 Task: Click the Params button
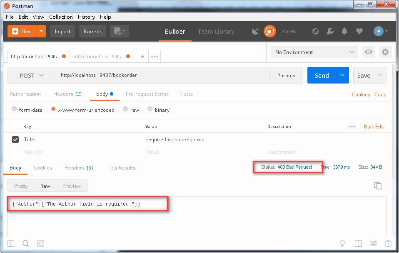coord(286,75)
